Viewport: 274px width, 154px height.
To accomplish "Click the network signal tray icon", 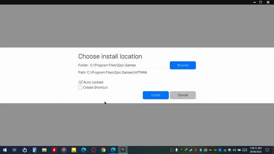I will [225, 150].
